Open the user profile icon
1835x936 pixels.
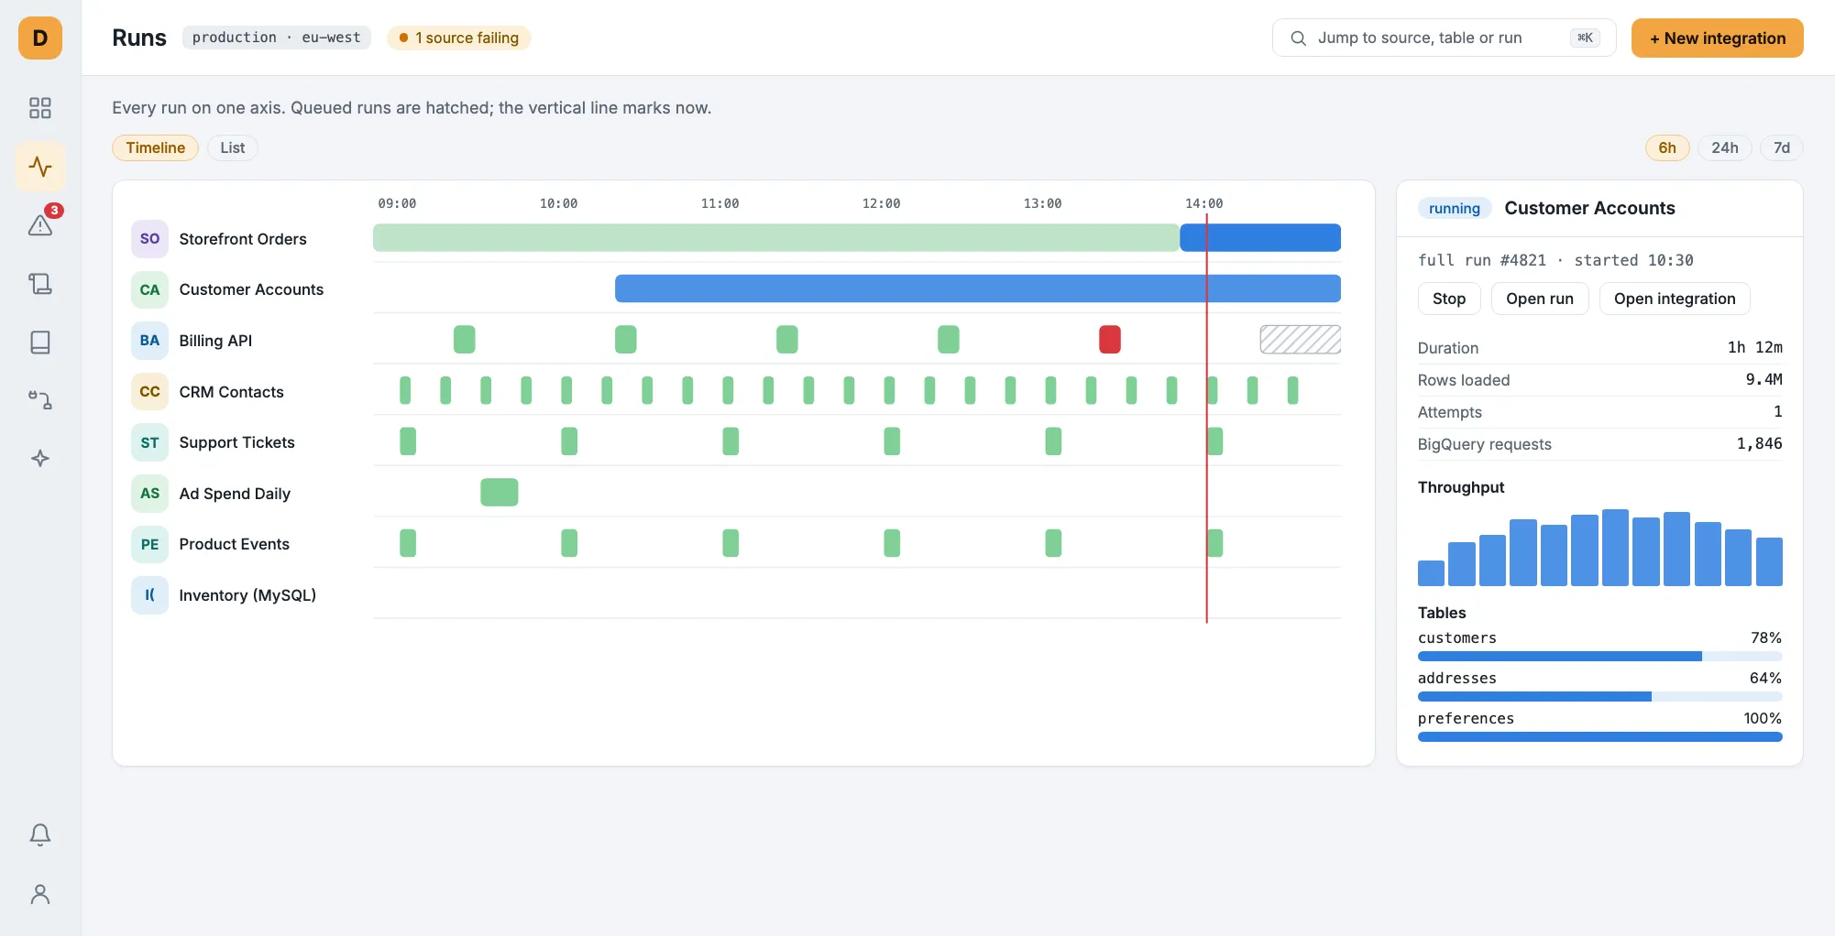pos(40,894)
